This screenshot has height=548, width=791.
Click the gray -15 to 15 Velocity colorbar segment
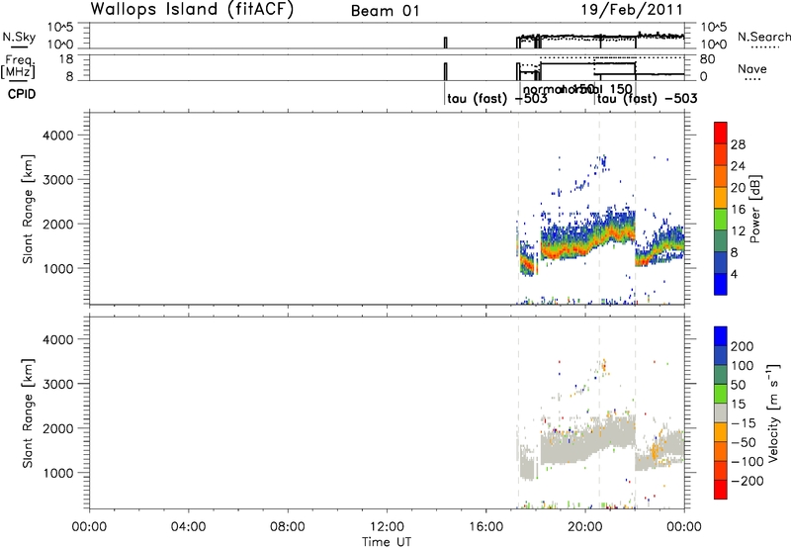pos(721,413)
